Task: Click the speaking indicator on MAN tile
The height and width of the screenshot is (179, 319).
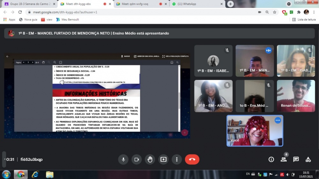Action: [x=268, y=50]
